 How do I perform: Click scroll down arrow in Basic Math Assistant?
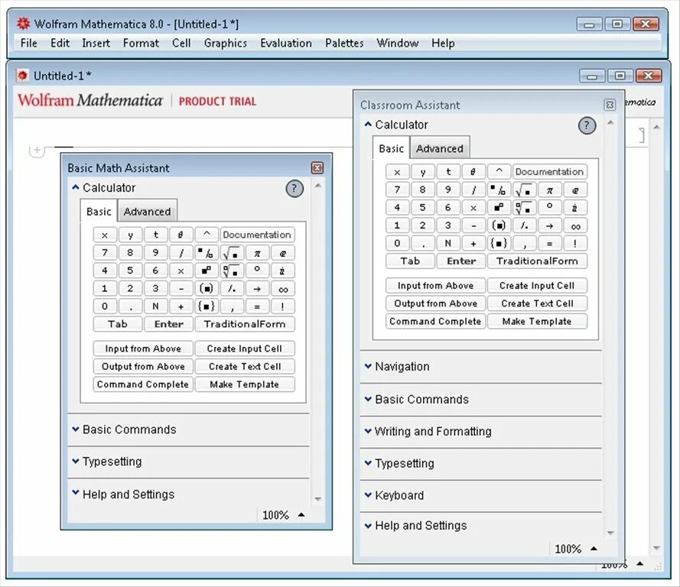pyautogui.click(x=318, y=499)
